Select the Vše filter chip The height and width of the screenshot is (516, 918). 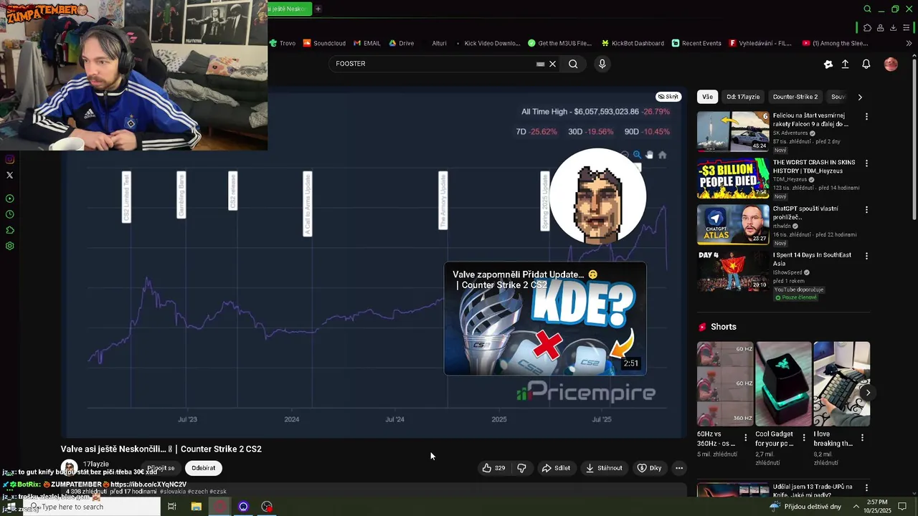(x=707, y=97)
